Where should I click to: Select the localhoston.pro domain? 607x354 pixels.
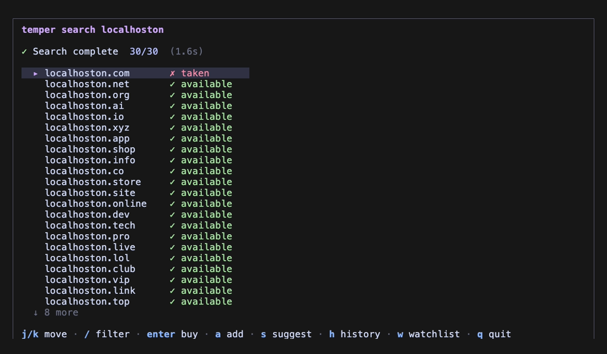click(87, 236)
